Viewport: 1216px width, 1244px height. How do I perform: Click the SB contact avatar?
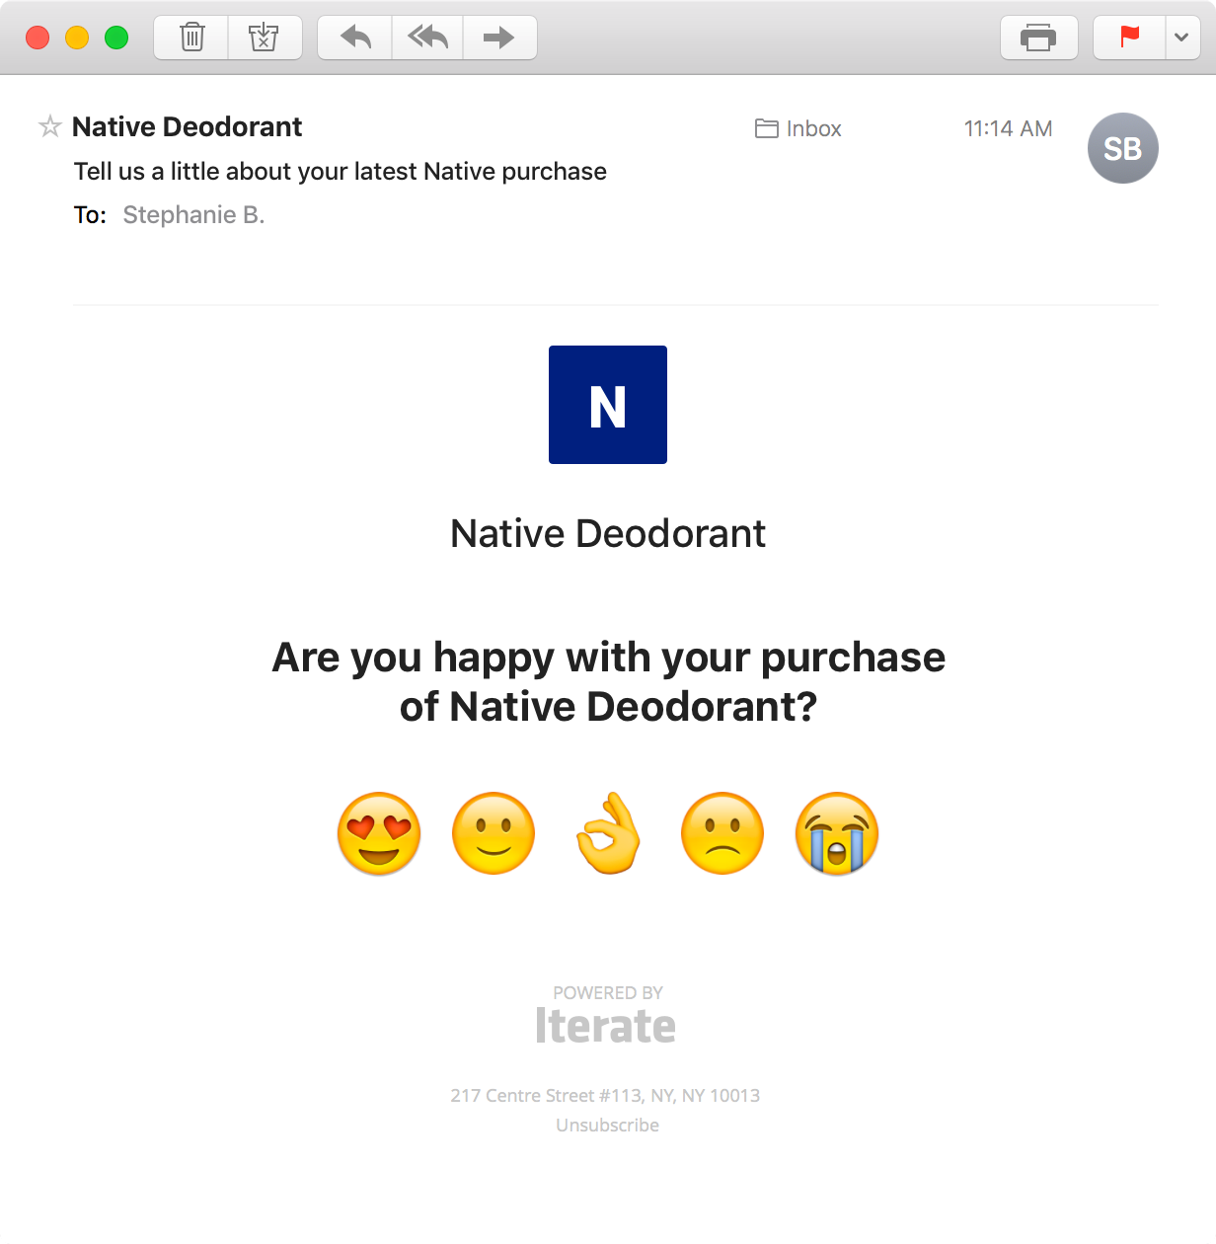(x=1122, y=148)
